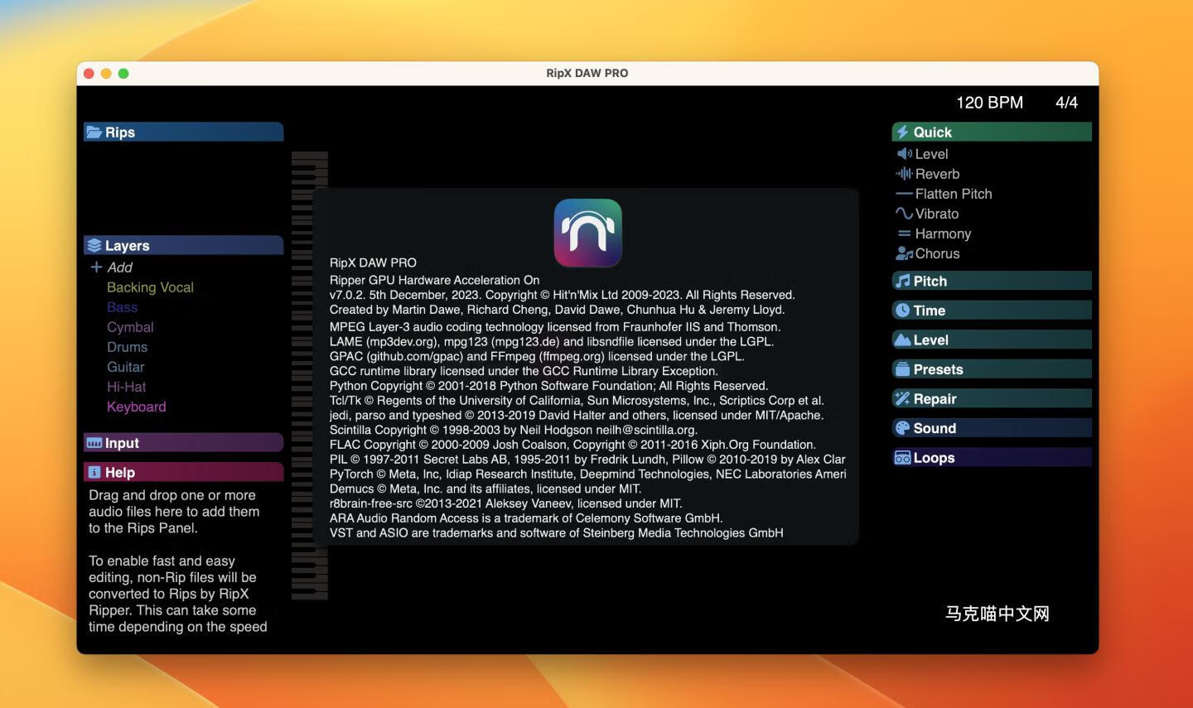Click the Flatten Pitch line icon
Image resolution: width=1193 pixels, height=708 pixels.
904,194
